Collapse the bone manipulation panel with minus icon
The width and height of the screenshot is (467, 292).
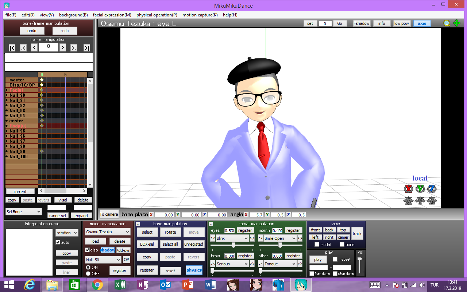point(138,224)
